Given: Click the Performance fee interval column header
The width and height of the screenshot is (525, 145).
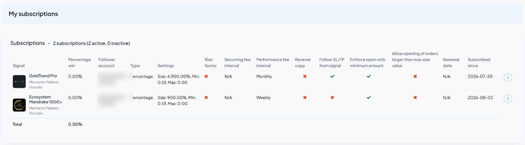Looking at the screenshot, I should click(x=273, y=63).
